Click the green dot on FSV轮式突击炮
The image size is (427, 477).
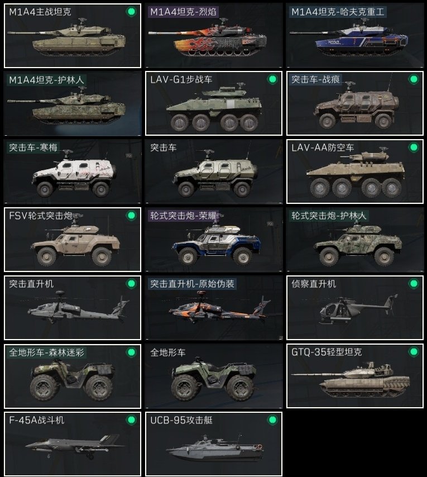131,216
